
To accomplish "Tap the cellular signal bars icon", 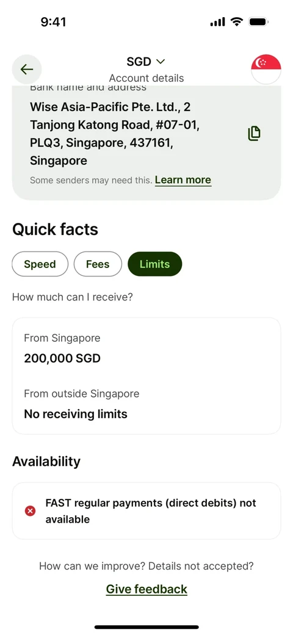I will pos(217,22).
